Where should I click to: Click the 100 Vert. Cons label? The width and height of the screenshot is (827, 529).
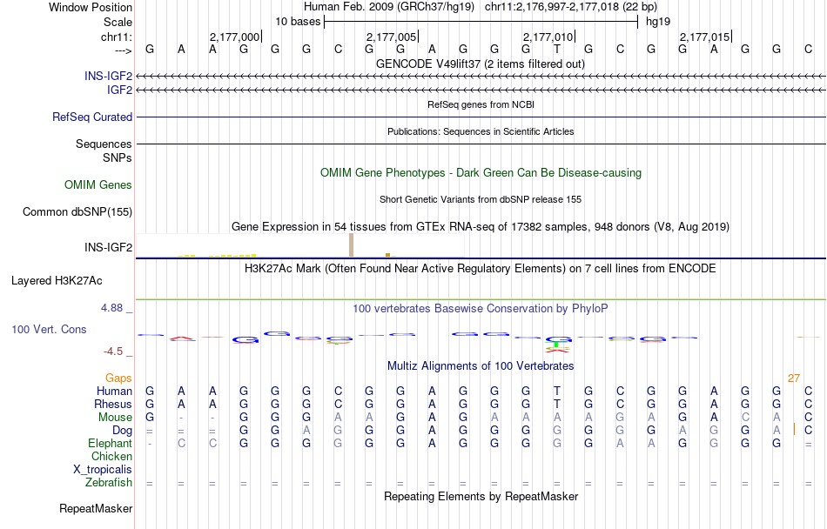(x=49, y=329)
